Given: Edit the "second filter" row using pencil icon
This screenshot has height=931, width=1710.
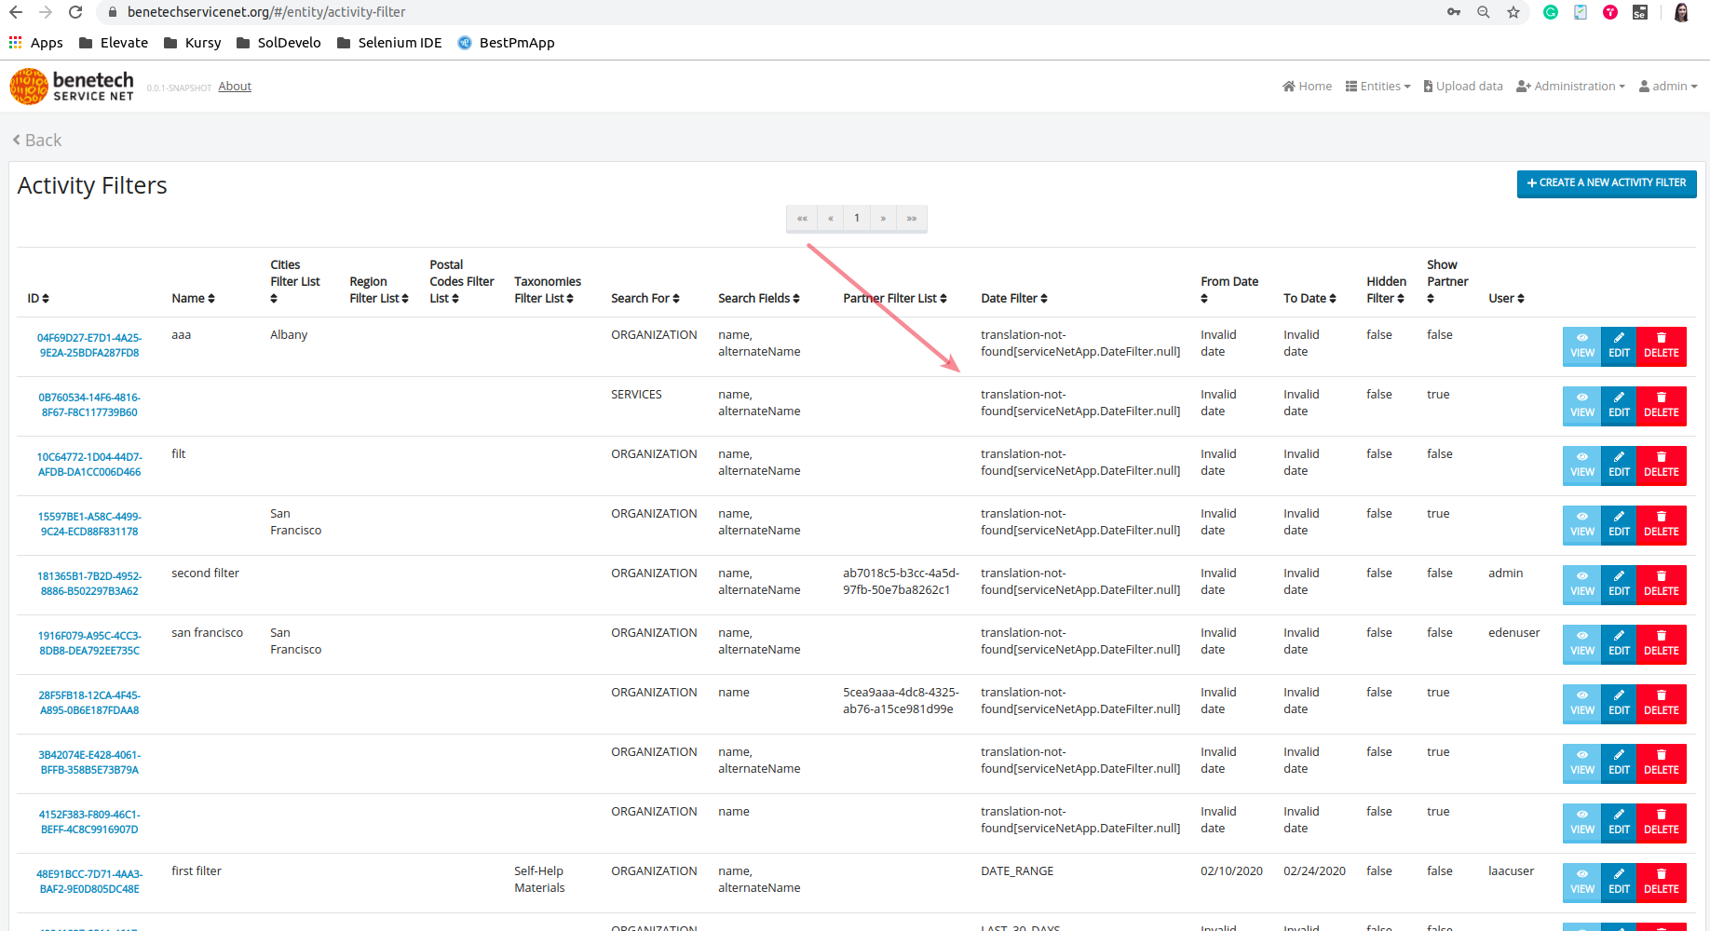Looking at the screenshot, I should click(x=1619, y=585).
